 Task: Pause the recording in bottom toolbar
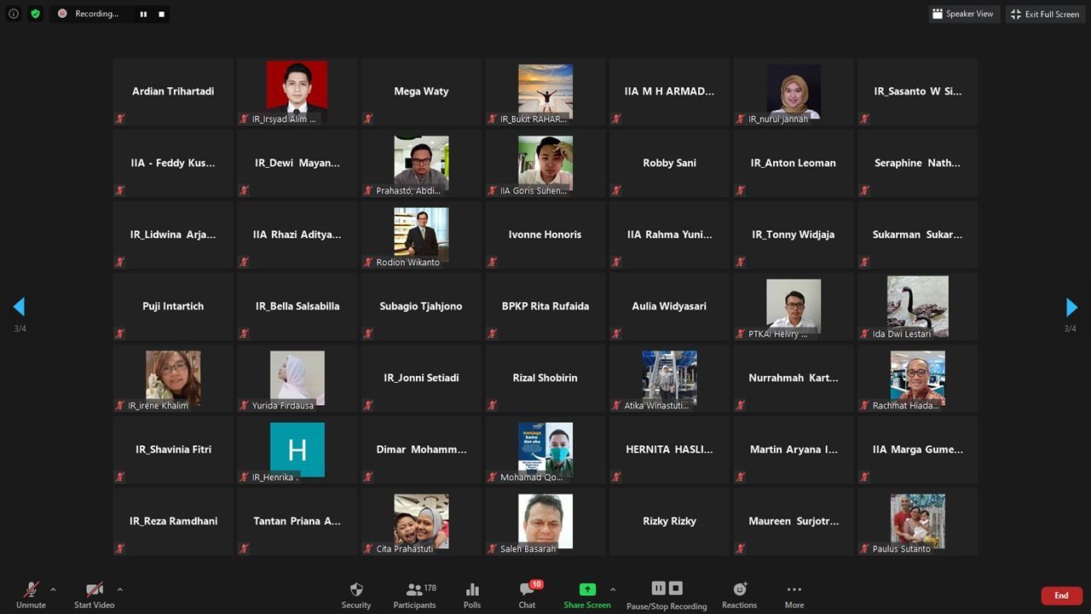(x=658, y=588)
